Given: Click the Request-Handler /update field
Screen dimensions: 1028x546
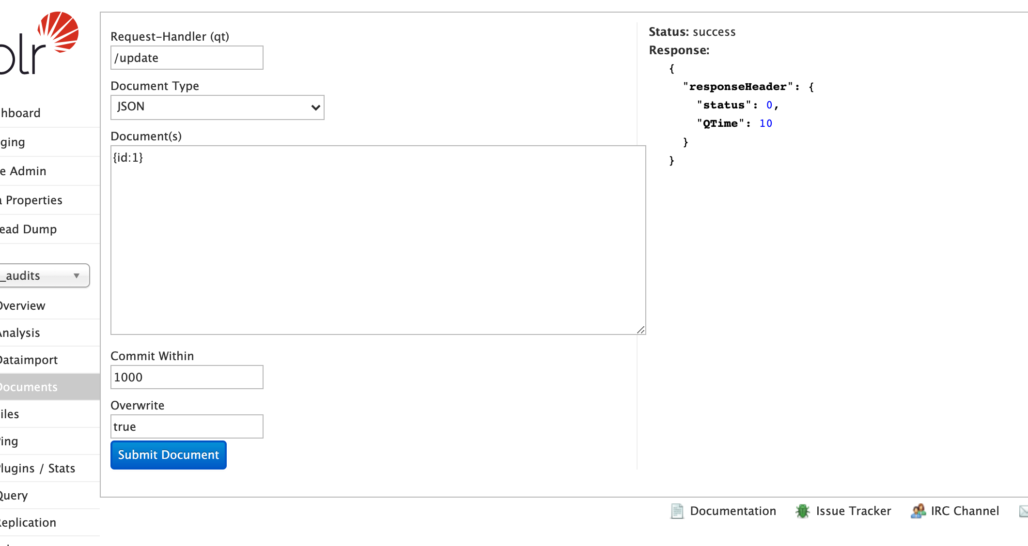Looking at the screenshot, I should (187, 58).
